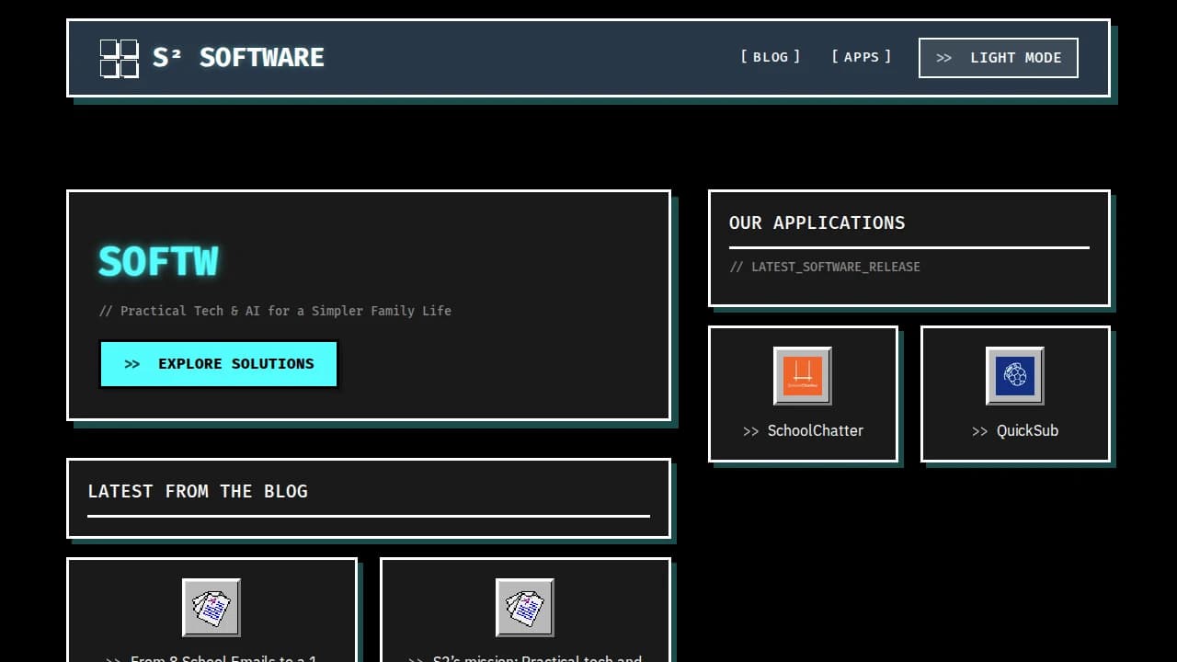
Task: Open the QuickSub application icon
Action: coord(1014,375)
